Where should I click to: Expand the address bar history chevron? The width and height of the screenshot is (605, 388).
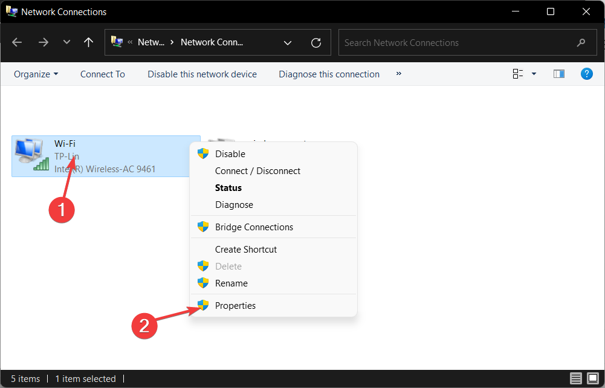pos(288,42)
